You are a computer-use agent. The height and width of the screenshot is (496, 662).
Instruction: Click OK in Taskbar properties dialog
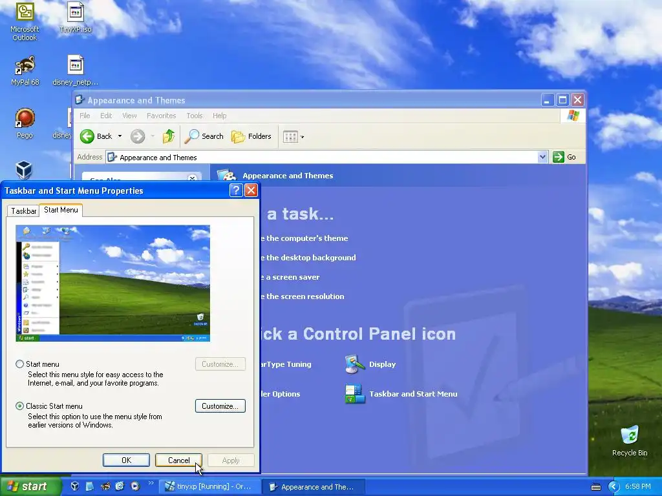[126, 460]
